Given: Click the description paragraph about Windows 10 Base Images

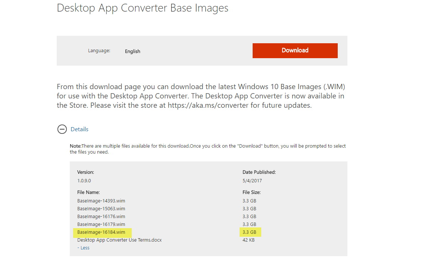Looking at the screenshot, I should (x=201, y=96).
